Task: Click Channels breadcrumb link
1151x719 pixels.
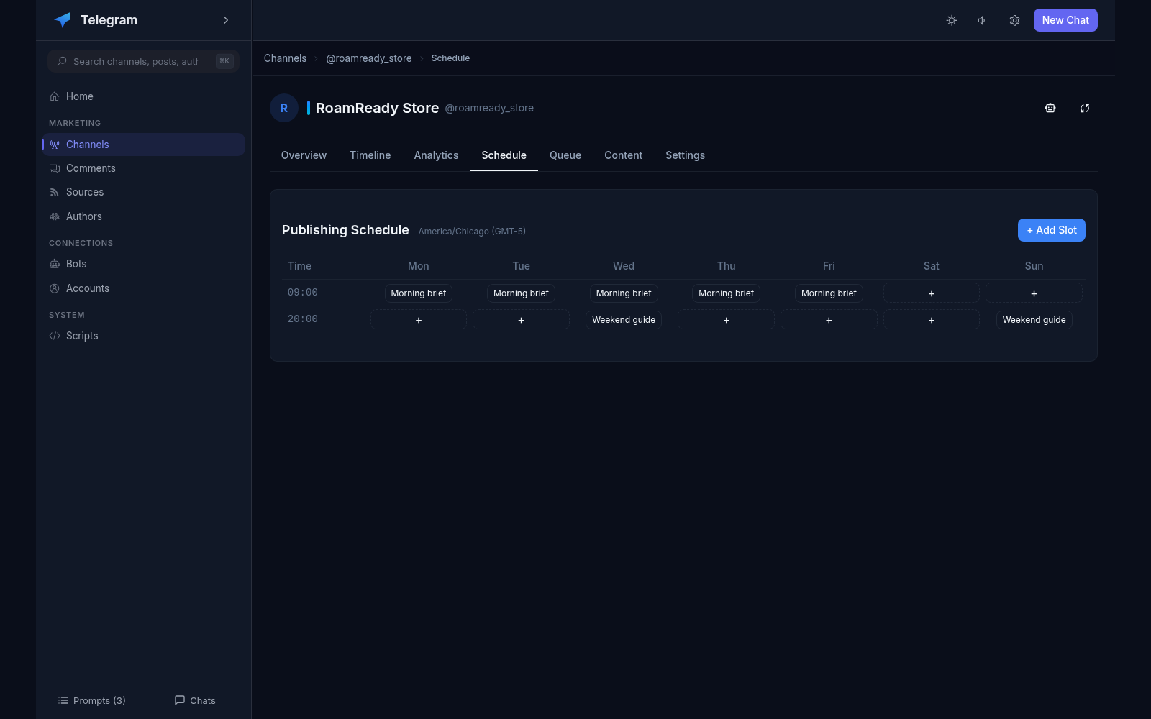Action: (285, 58)
